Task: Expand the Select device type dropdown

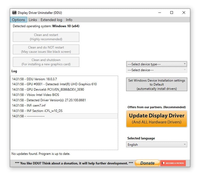Action: pyautogui.click(x=157, y=64)
